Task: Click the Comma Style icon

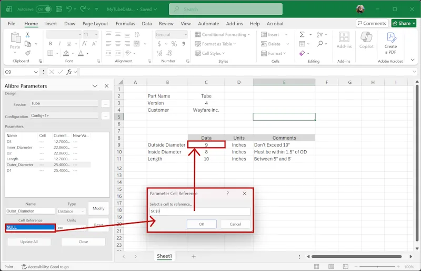Action: click(184, 44)
